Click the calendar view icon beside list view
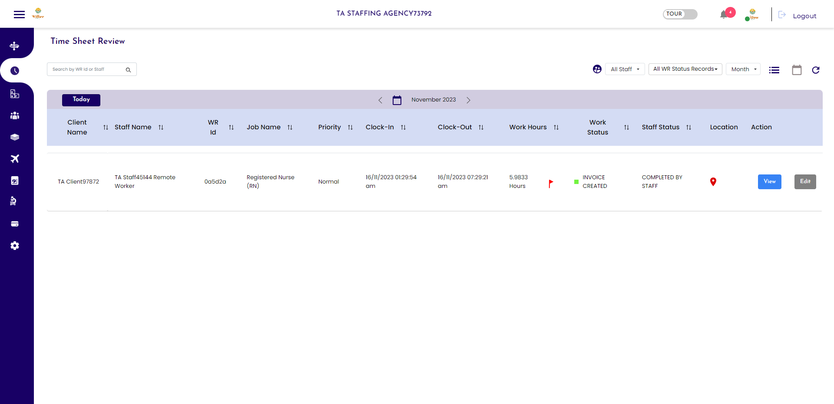 [797, 70]
